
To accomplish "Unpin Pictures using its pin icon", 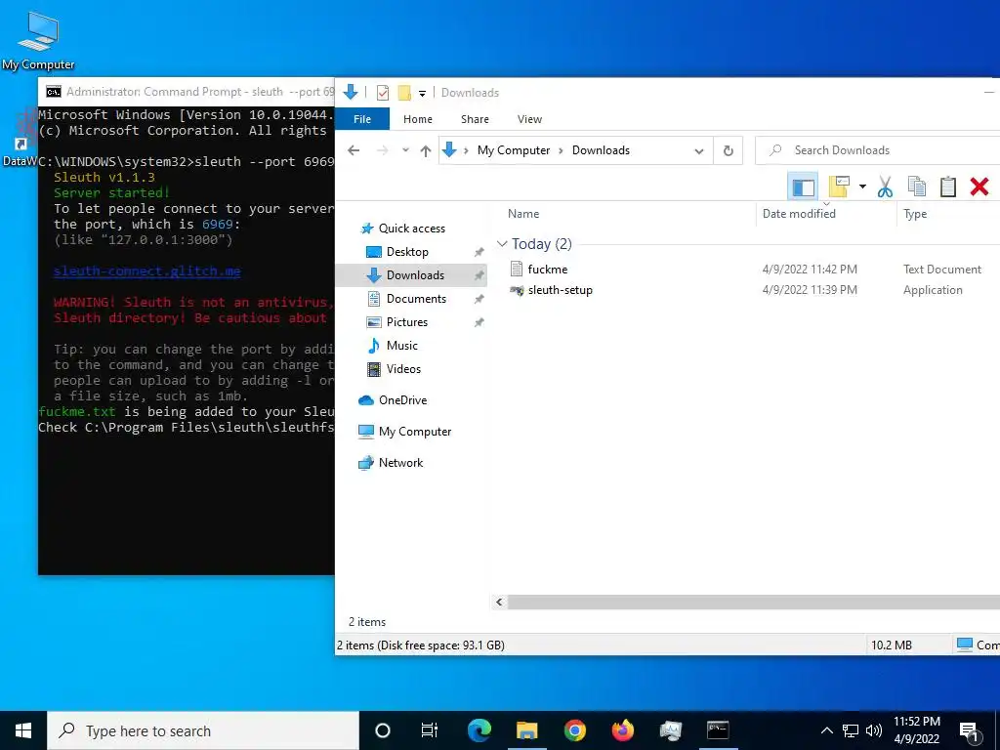I will [x=479, y=322].
